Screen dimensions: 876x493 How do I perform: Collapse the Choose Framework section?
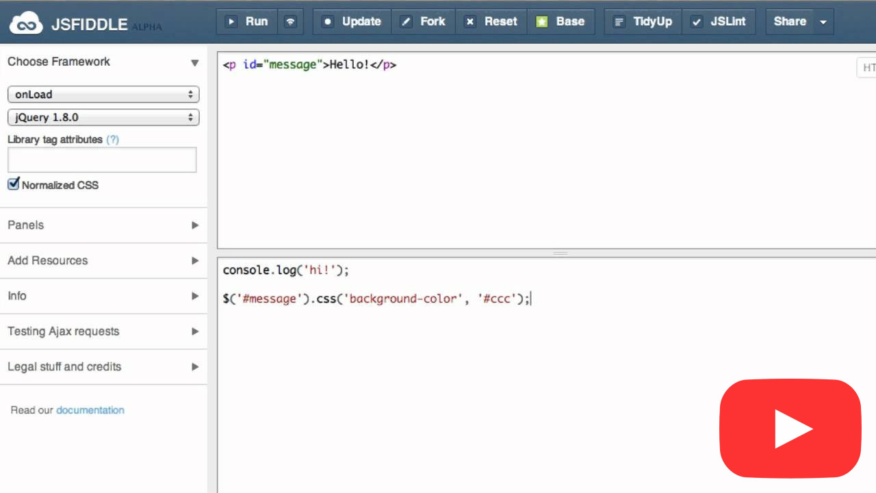194,62
